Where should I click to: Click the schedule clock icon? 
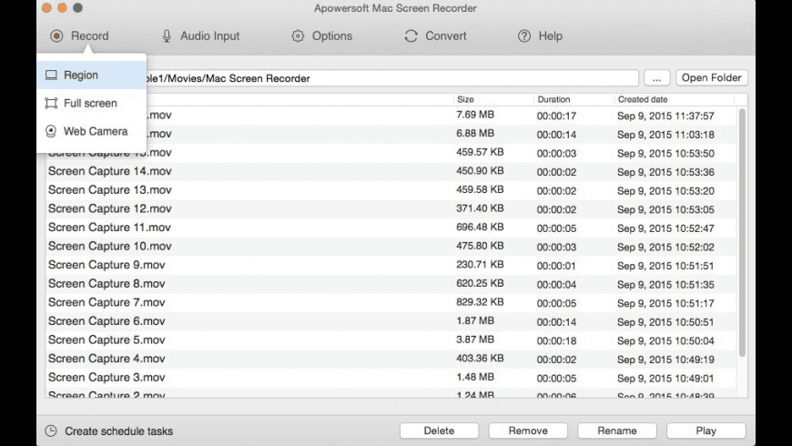click(51, 431)
